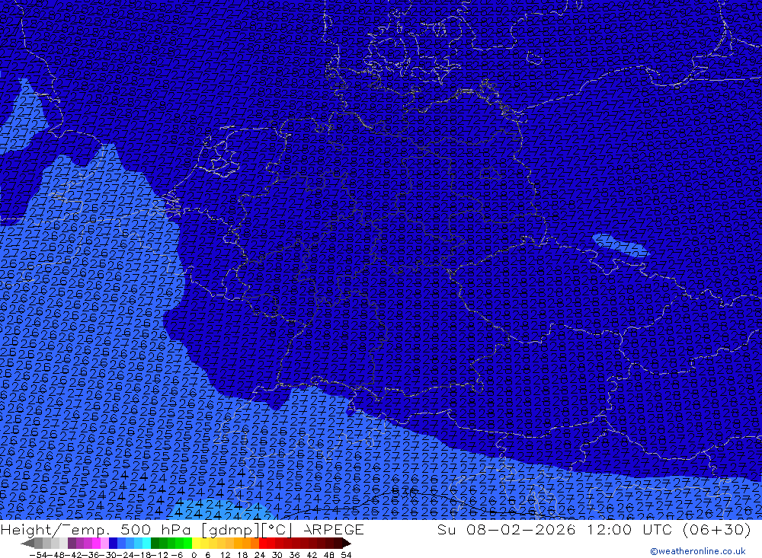
Task: Pick the cyan legend swatch
Action: coord(146,544)
